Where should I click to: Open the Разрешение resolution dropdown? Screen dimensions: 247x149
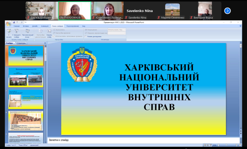117,30
